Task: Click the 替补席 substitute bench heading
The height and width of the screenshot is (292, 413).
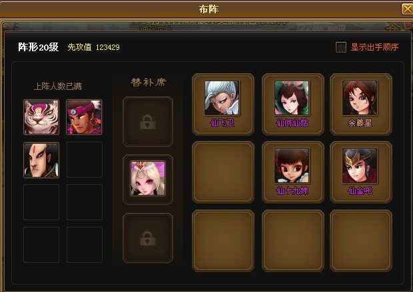Action: pyautogui.click(x=149, y=82)
